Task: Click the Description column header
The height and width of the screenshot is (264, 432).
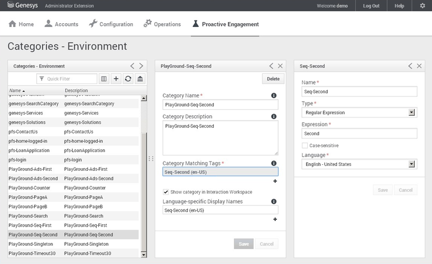Action: [76, 91]
